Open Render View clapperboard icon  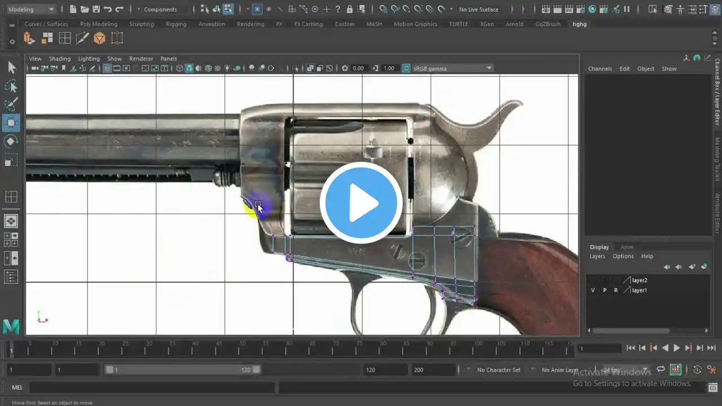pos(546,9)
